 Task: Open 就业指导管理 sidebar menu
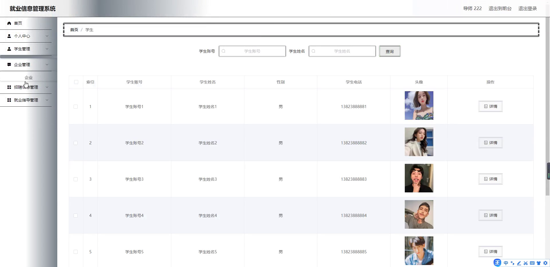point(26,100)
